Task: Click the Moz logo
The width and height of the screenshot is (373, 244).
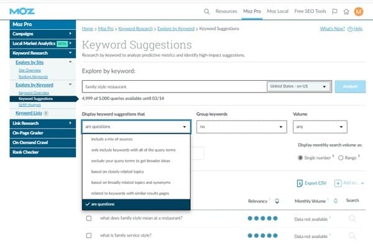Action: point(22,11)
